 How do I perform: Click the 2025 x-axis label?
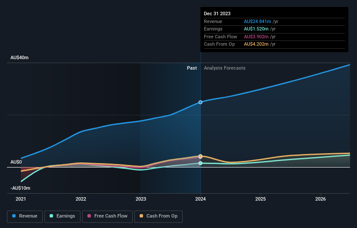260,199
